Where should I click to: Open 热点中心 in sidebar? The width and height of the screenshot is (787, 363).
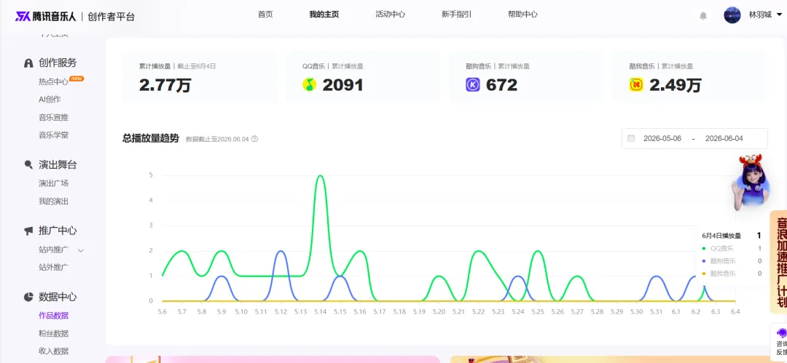(54, 81)
